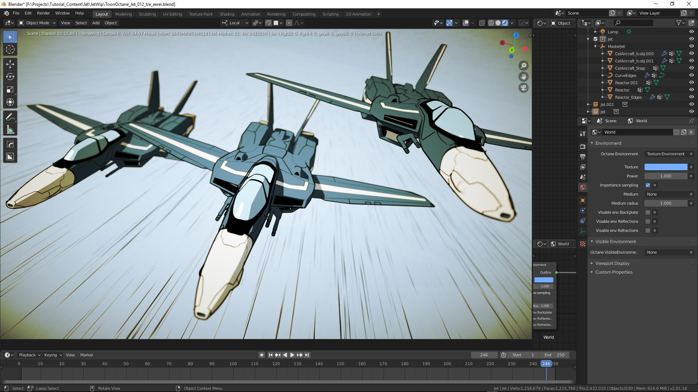The width and height of the screenshot is (698, 392).
Task: Click the outliner filter funnel icon
Action: pyautogui.click(x=678, y=23)
